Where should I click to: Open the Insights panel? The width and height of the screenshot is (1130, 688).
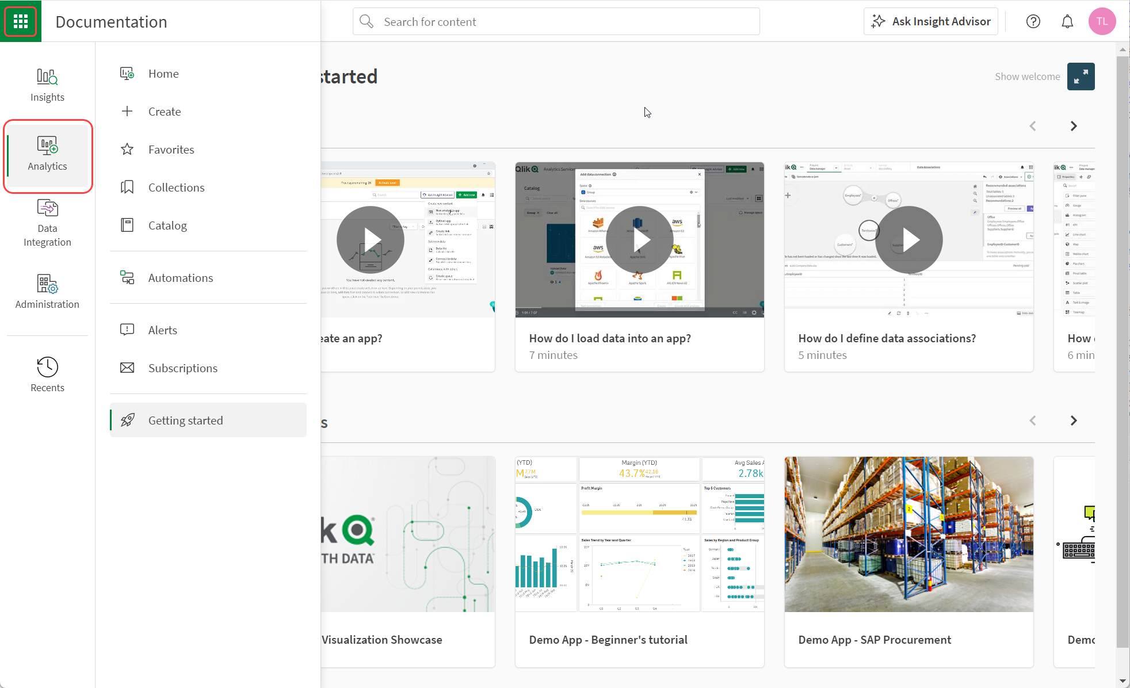pyautogui.click(x=48, y=84)
